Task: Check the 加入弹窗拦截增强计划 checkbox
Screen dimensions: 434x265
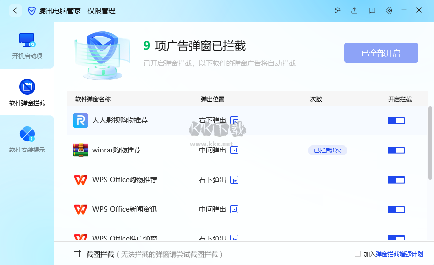Action: click(358, 254)
